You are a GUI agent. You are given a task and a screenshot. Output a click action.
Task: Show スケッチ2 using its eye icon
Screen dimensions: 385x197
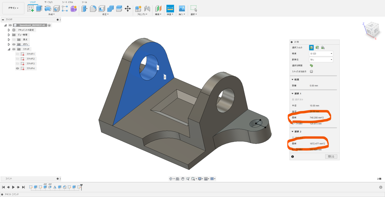(18, 59)
